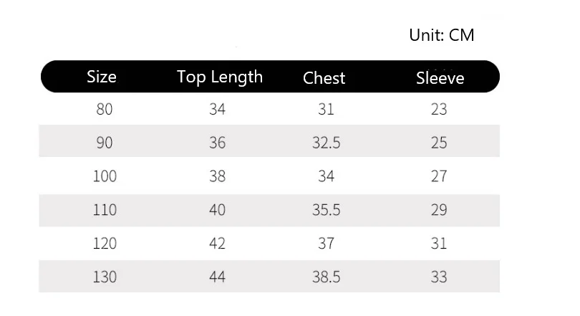Click the 32.5 chest measurement
580x316 pixels.
point(326,143)
